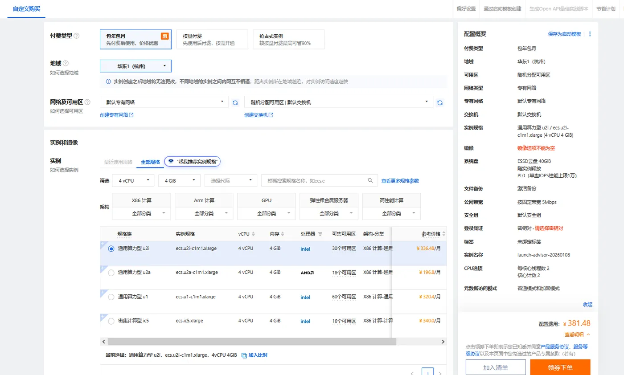Refresh the 默认交换机 list
The height and width of the screenshot is (375, 624).
point(440,102)
